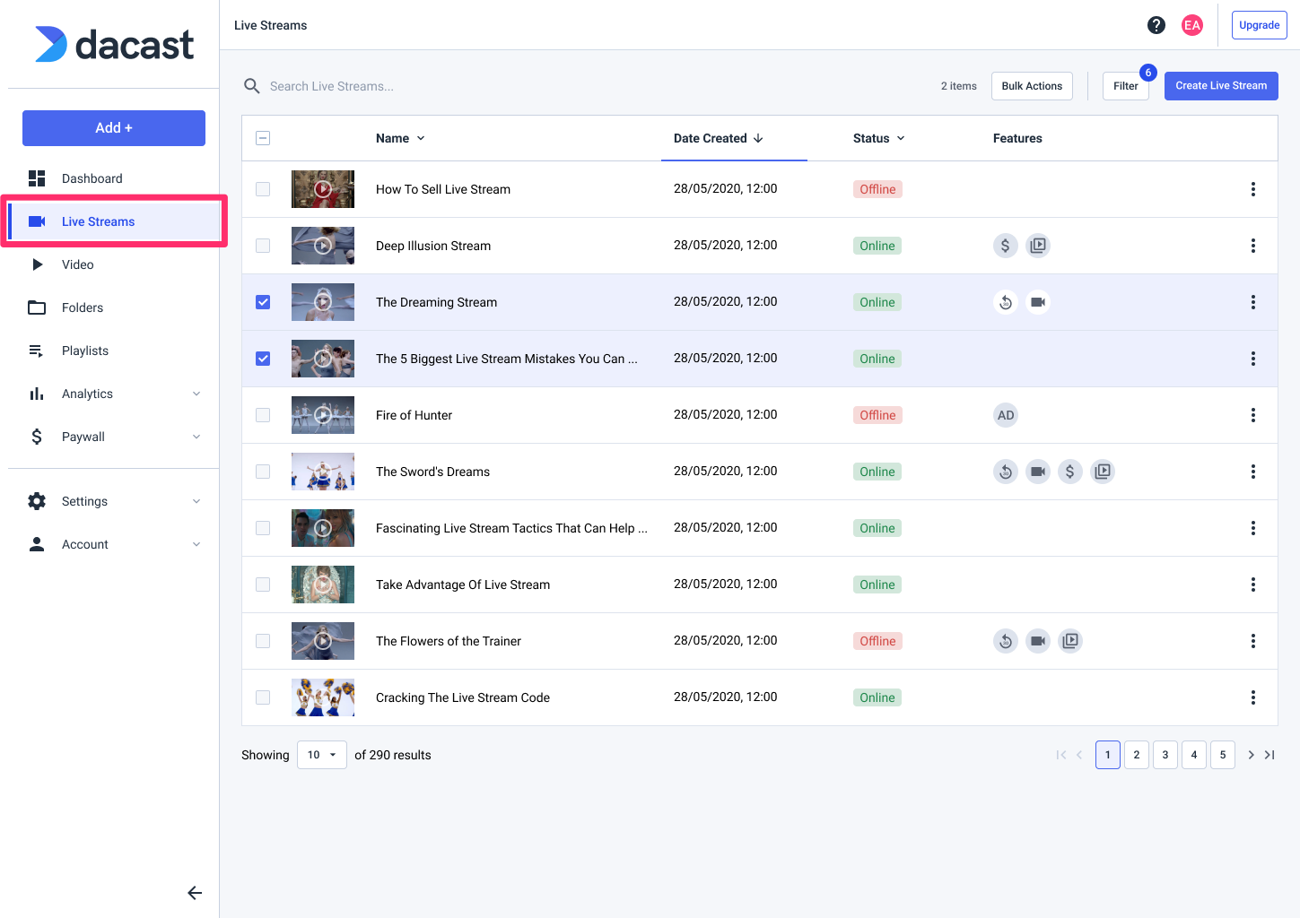The height and width of the screenshot is (918, 1300).
Task: Click the Create Live Stream button
Action: 1220,86
